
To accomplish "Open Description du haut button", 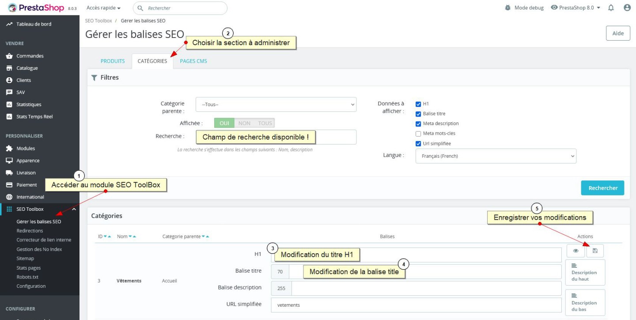I will pyautogui.click(x=585, y=272).
